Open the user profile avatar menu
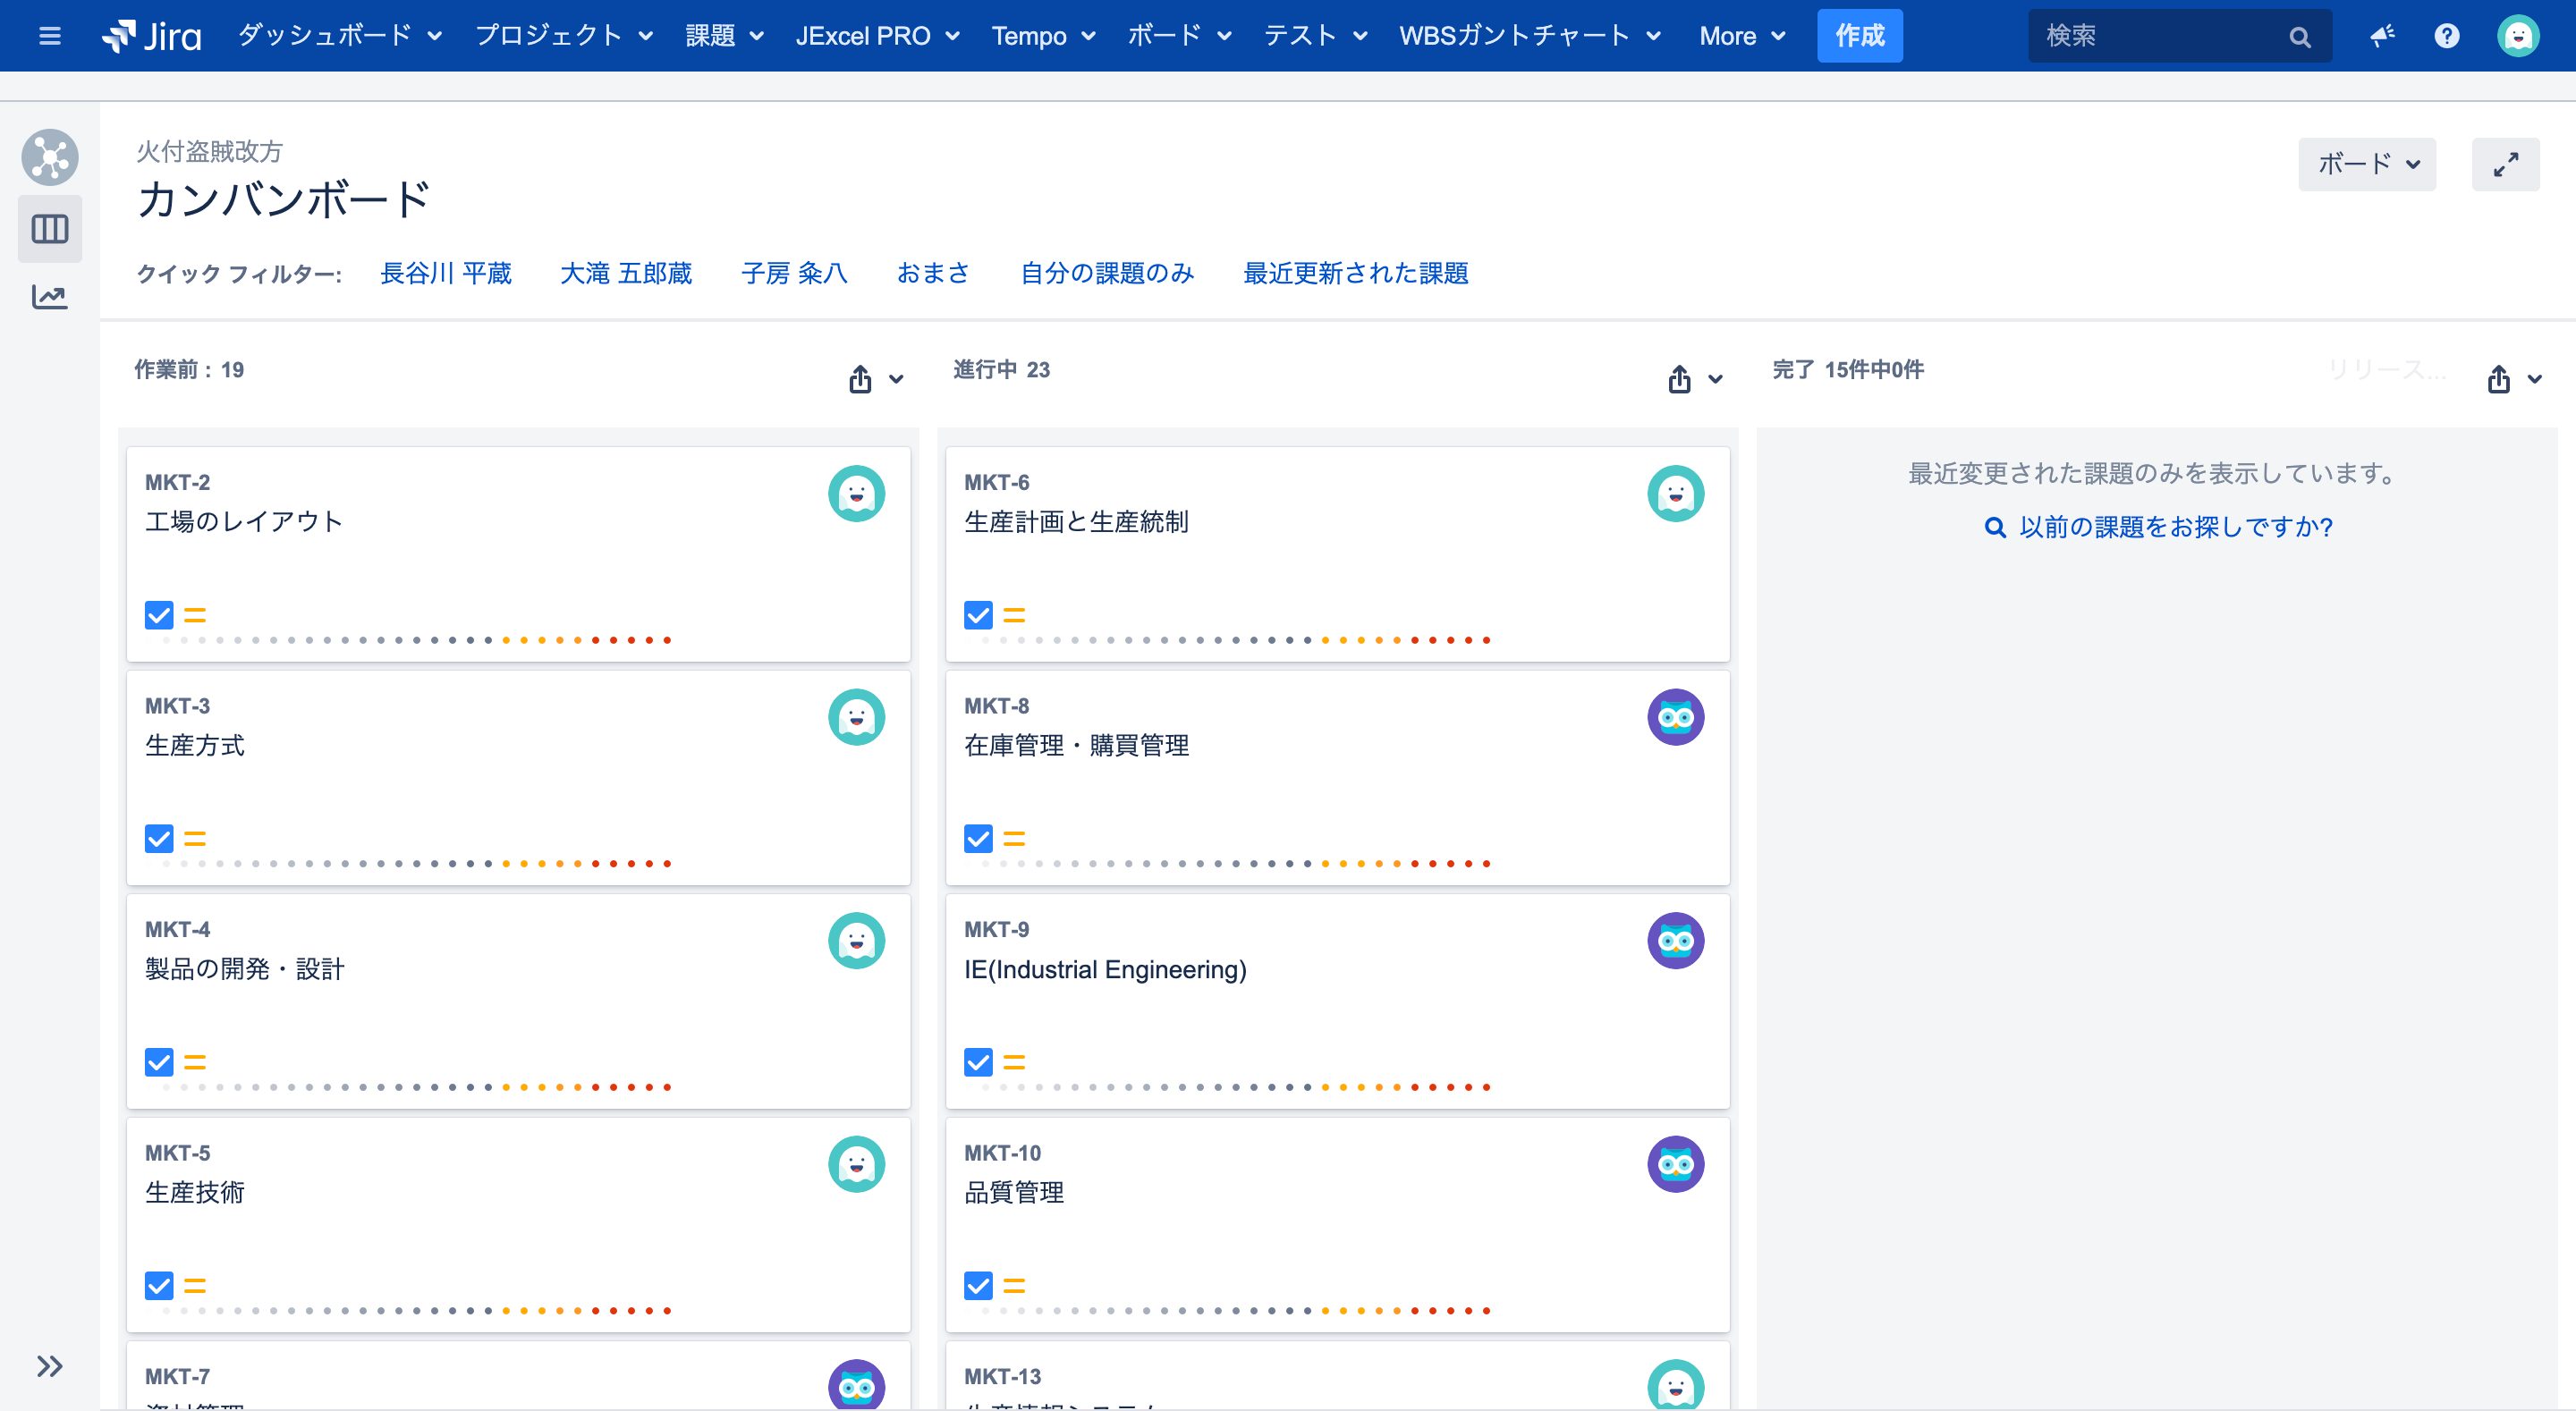Screen dimensions: 2576x1411 [x=2518, y=36]
